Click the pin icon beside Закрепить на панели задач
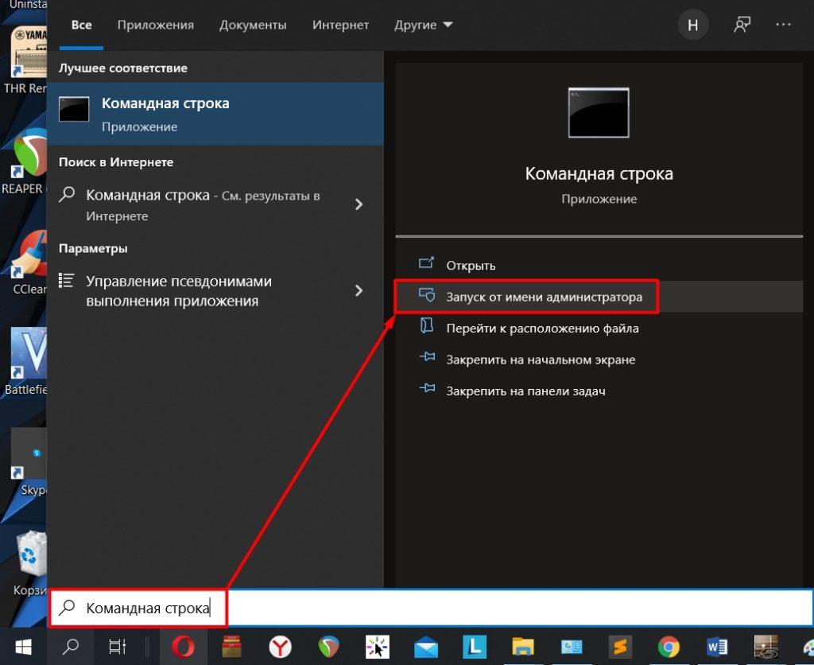 pos(427,388)
